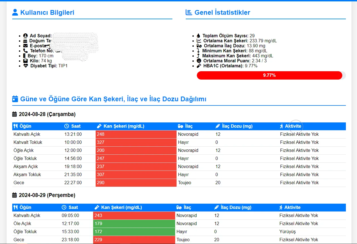Screen dimensions: 357x244
Task: Click the calendar icon before 2024-08-29 (Perşembe)
Action: tap(15, 195)
